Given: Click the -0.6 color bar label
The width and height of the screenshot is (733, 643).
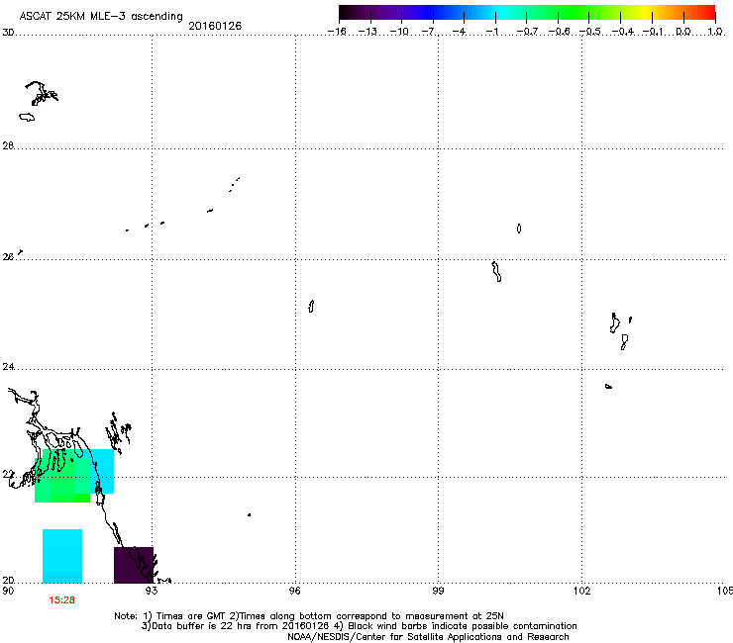Looking at the screenshot, I should click(559, 32).
